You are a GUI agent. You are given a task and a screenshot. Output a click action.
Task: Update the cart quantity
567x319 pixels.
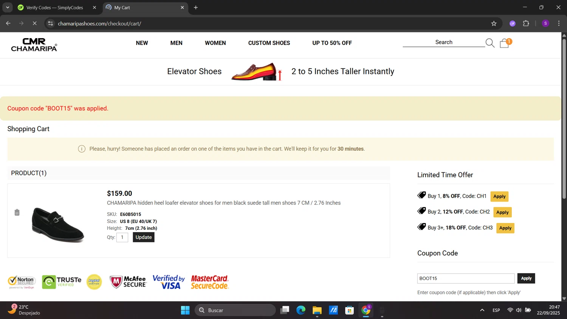click(144, 237)
